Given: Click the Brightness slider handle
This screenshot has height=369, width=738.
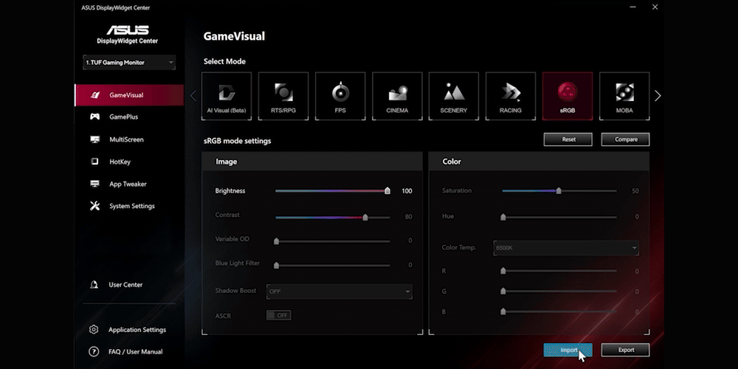Looking at the screenshot, I should [x=387, y=191].
